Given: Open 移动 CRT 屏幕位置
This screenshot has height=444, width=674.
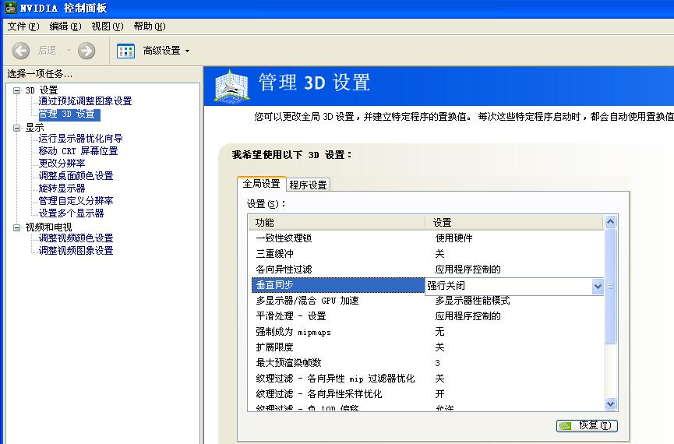Looking at the screenshot, I should click(x=78, y=151).
